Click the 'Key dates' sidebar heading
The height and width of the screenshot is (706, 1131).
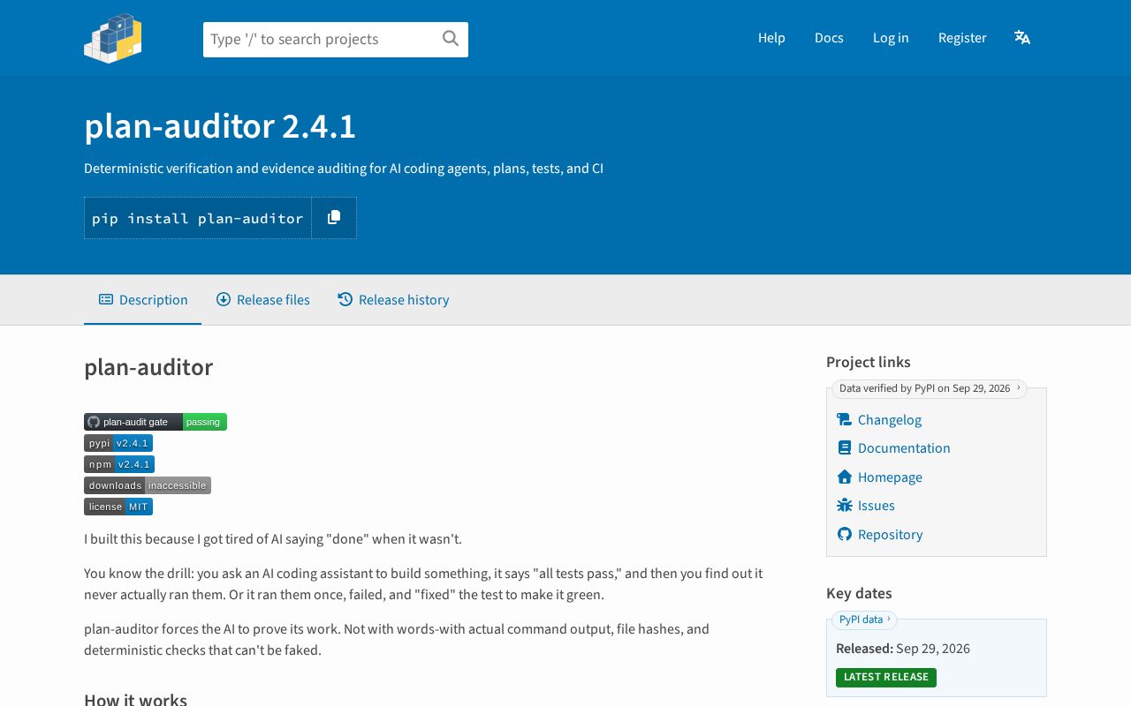859,593
